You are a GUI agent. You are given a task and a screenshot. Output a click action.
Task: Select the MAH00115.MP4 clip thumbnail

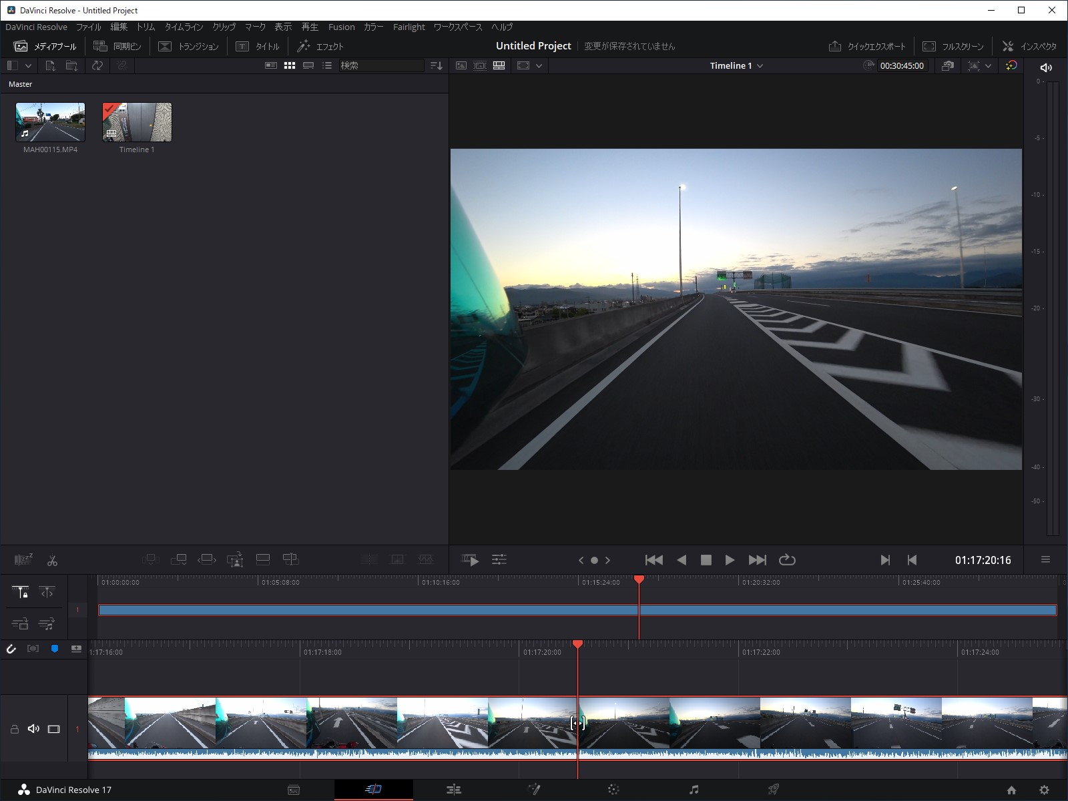click(49, 121)
